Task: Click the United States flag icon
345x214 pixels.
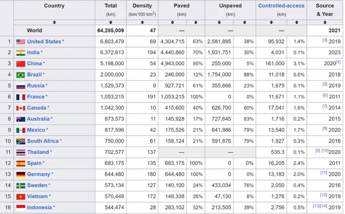Action: click(x=21, y=42)
